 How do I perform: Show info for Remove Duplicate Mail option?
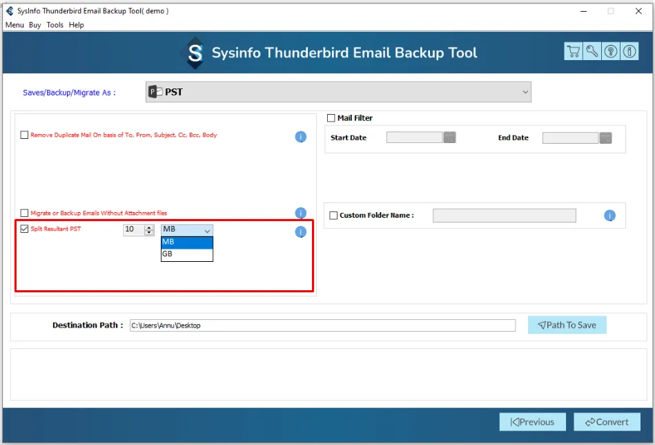pos(301,137)
